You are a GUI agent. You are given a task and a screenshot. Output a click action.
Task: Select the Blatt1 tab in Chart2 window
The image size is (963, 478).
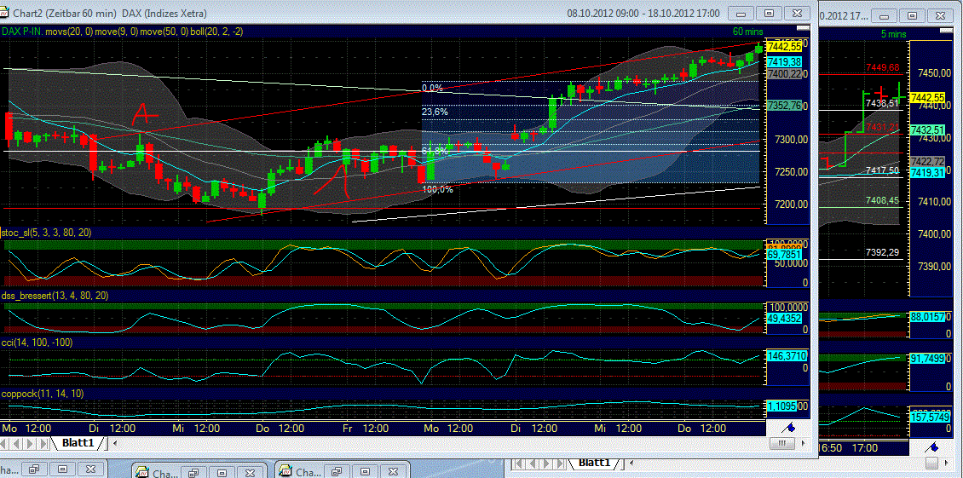coord(78,443)
